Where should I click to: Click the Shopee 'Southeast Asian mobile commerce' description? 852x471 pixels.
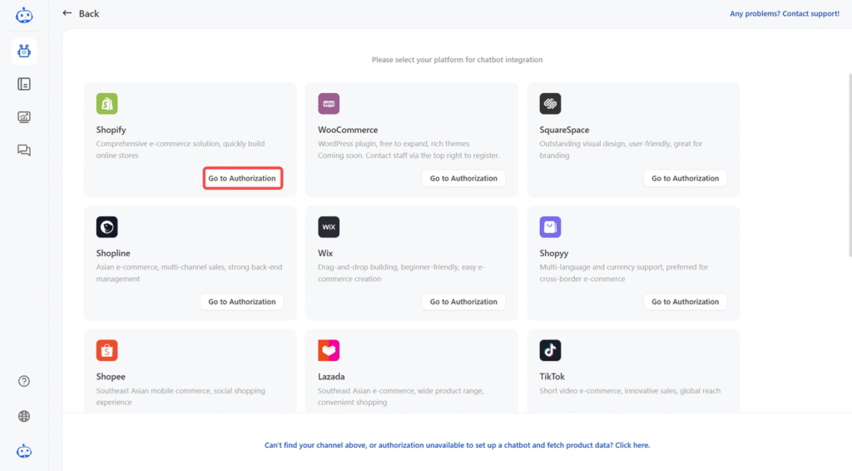tap(181, 397)
